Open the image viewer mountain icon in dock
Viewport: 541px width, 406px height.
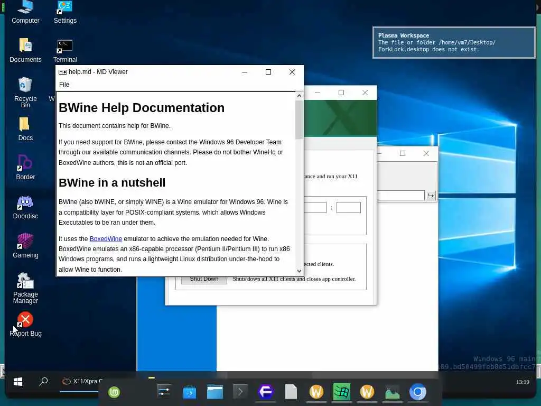tap(393, 392)
